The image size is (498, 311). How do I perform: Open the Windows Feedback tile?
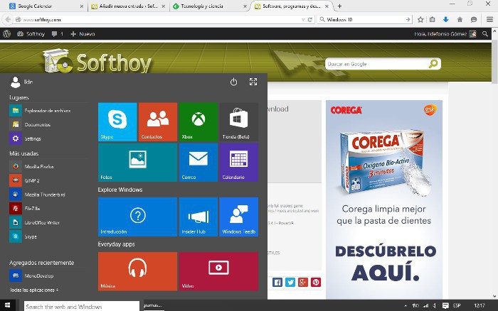click(x=238, y=217)
